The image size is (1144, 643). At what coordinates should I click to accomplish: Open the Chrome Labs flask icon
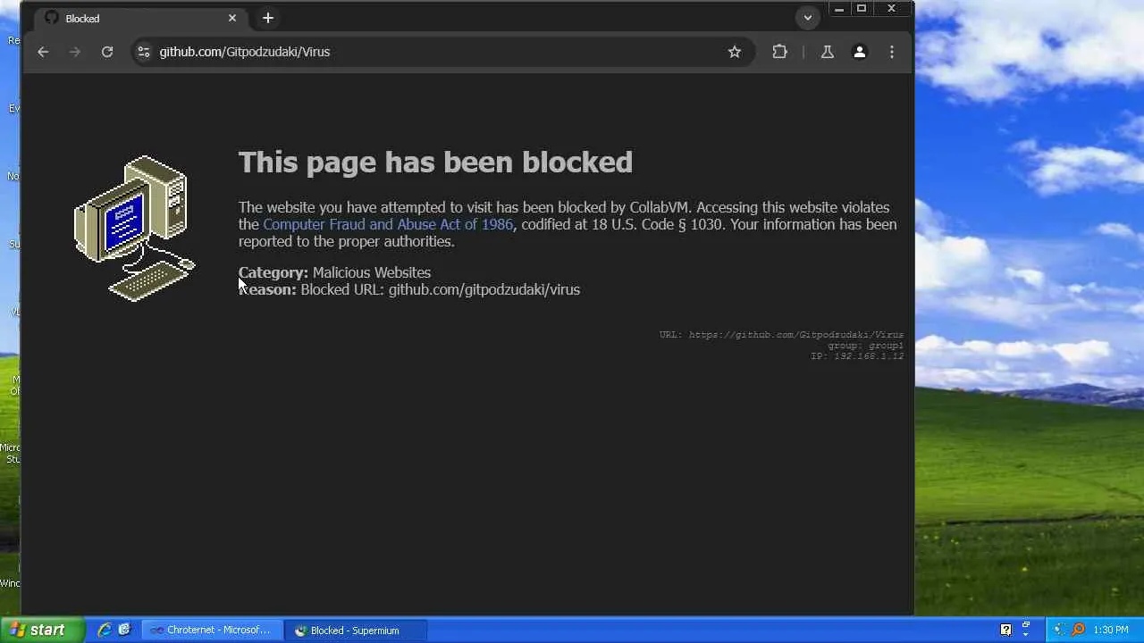pyautogui.click(x=828, y=52)
